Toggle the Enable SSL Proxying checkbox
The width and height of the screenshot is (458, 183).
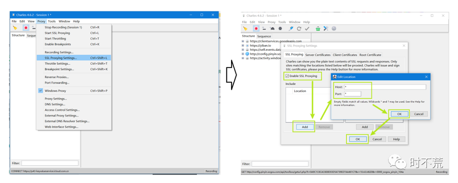(287, 76)
